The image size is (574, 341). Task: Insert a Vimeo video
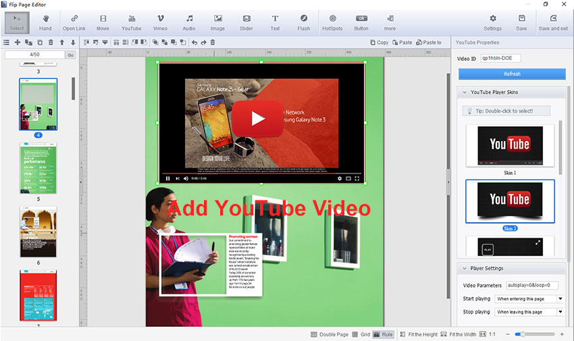(160, 22)
